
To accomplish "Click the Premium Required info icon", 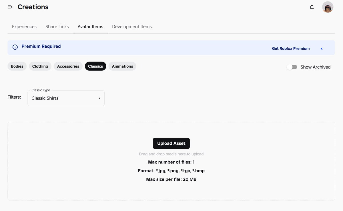I will (x=15, y=47).
